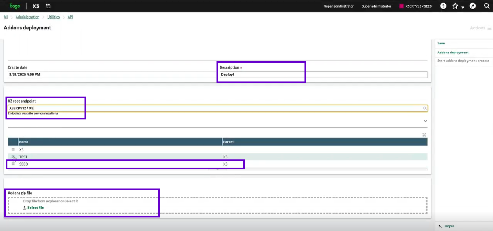Screen dimensions: 493x231
Task: Select Addons deployment in right panel
Action: (453, 52)
